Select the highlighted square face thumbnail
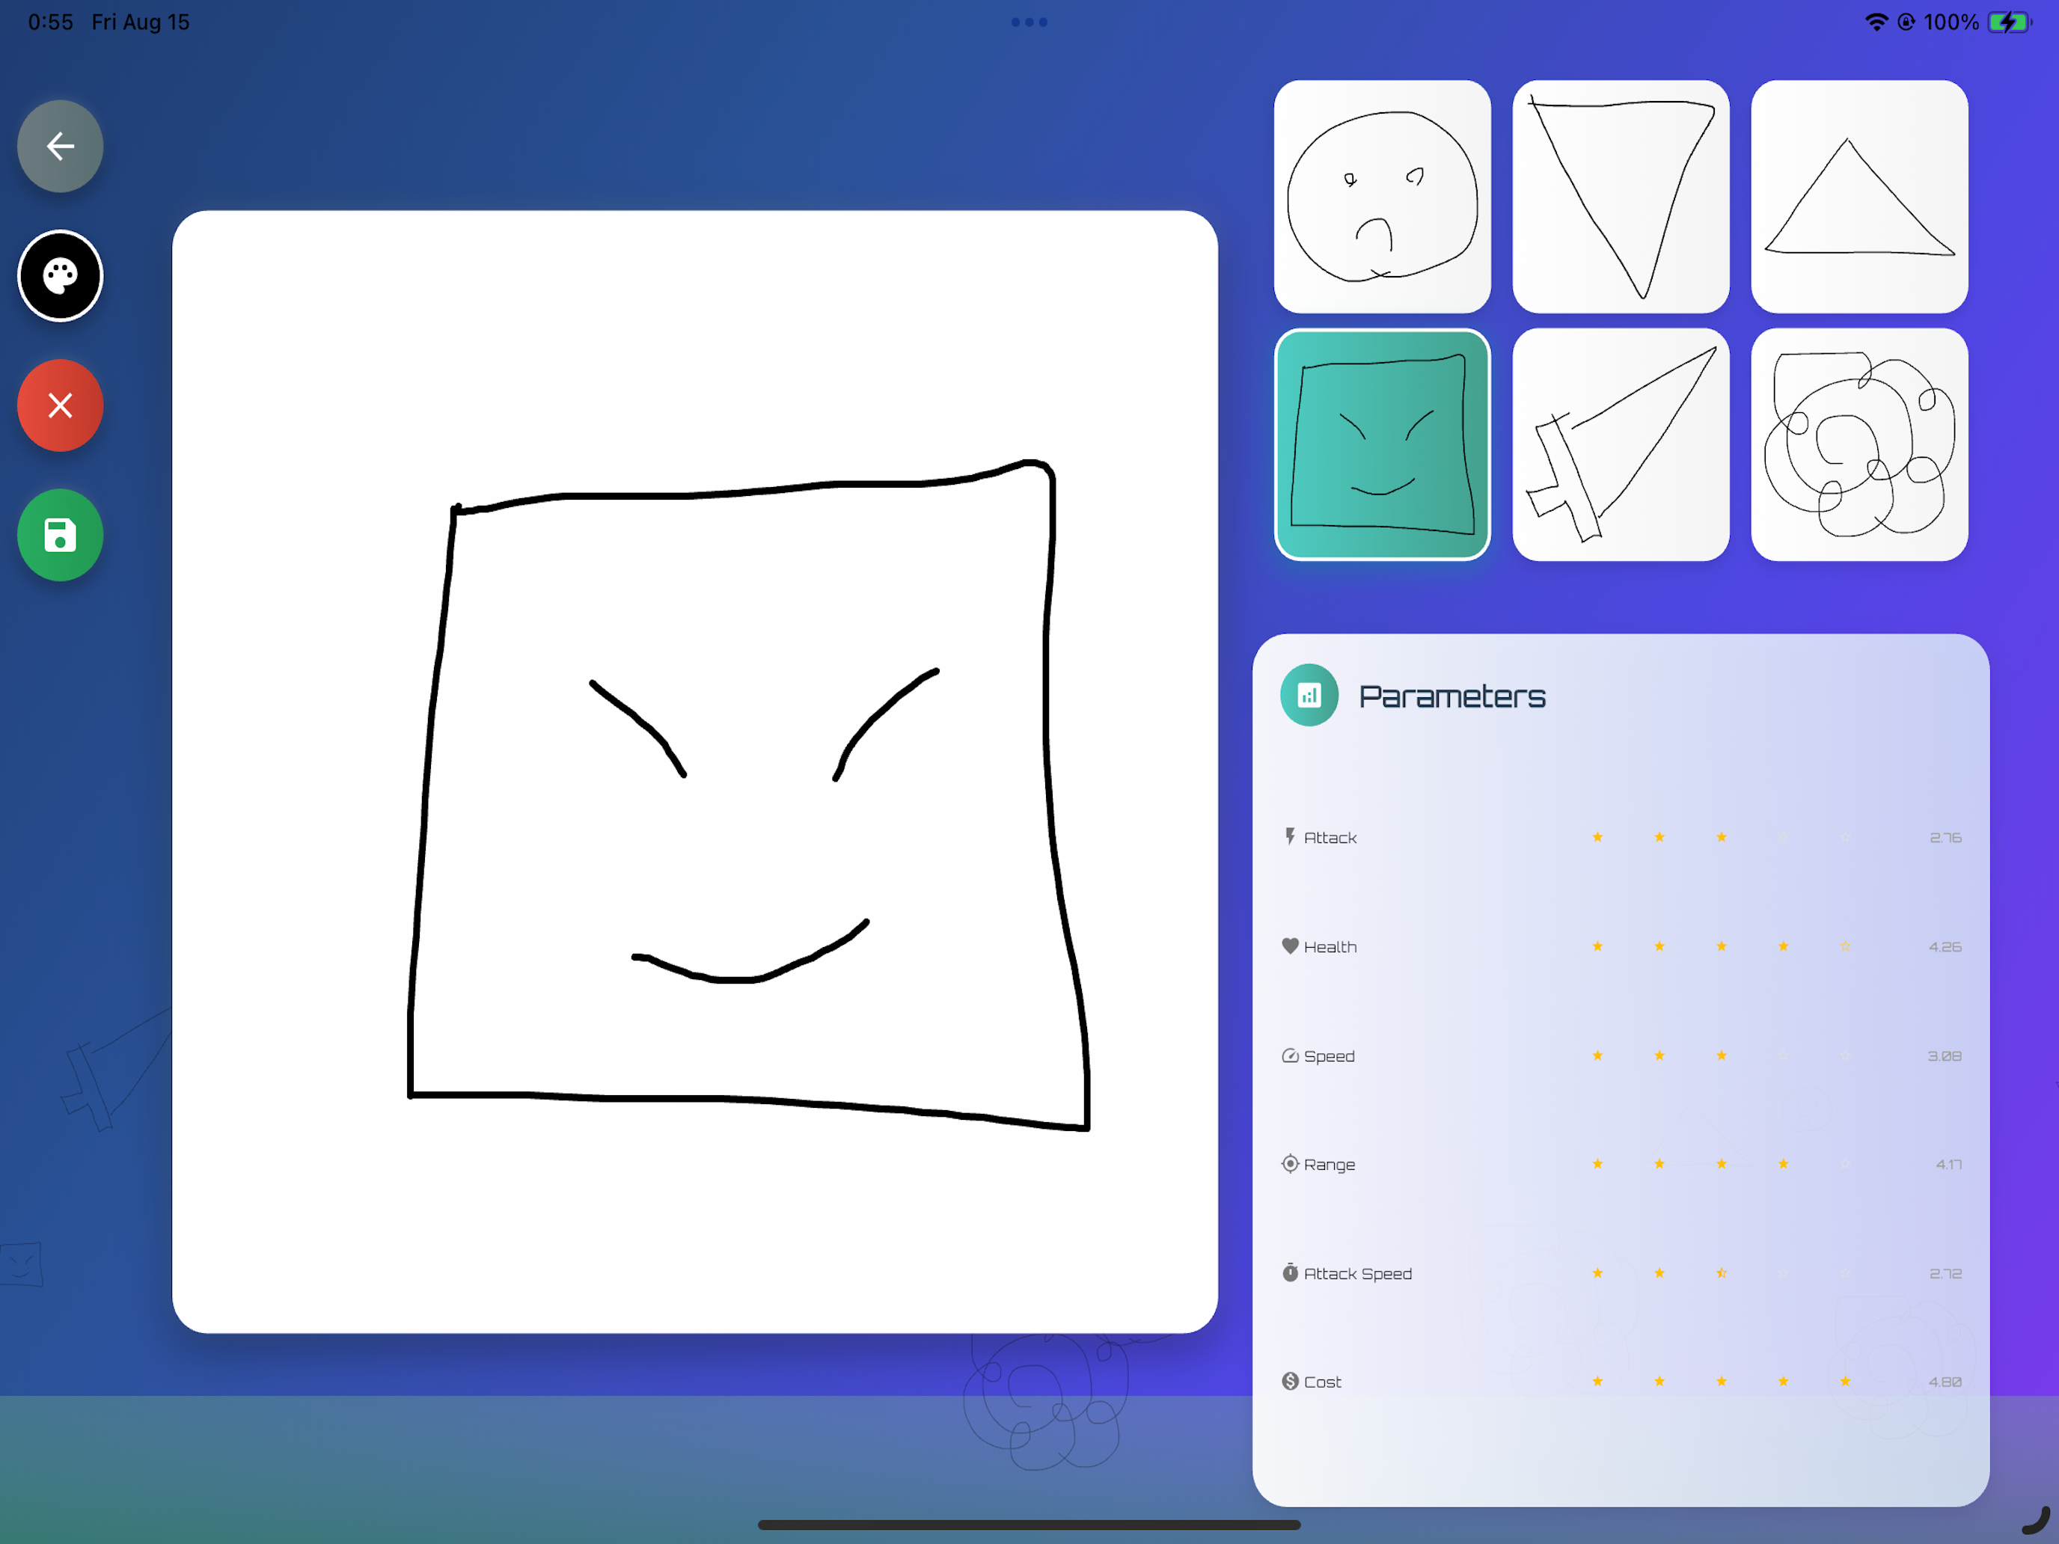This screenshot has width=2059, height=1544. (1383, 445)
